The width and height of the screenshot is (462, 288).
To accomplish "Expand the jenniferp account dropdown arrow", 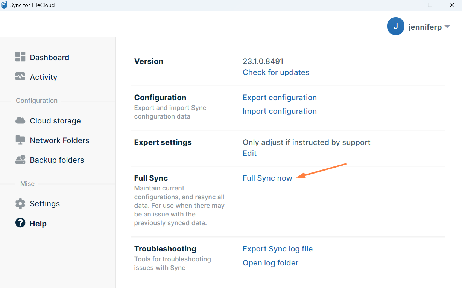I will (x=447, y=27).
